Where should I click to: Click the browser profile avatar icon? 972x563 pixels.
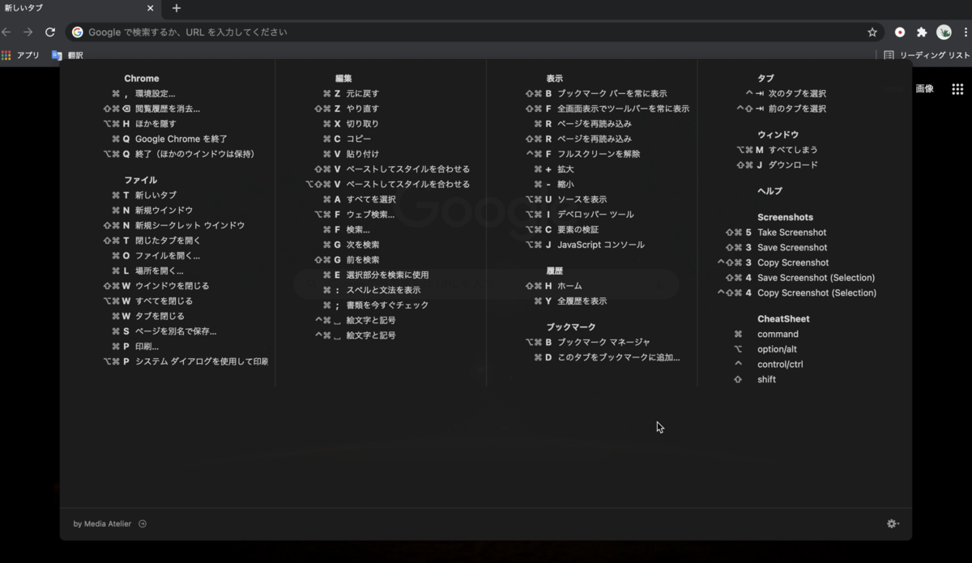[x=944, y=32]
